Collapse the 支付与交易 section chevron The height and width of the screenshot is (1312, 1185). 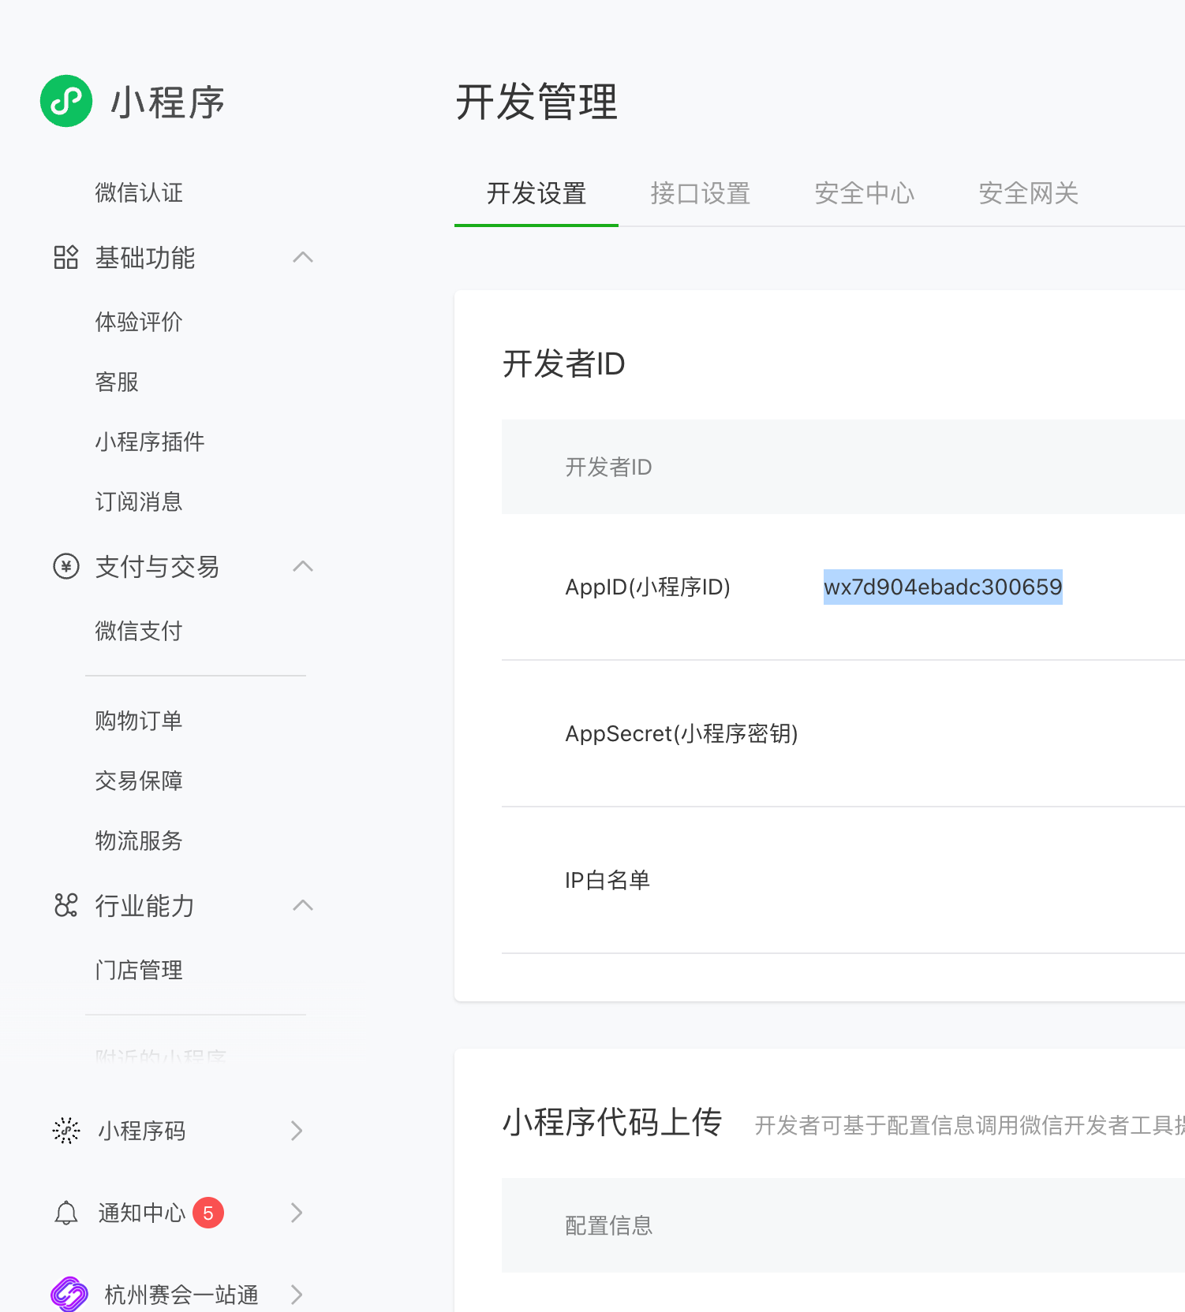303,566
